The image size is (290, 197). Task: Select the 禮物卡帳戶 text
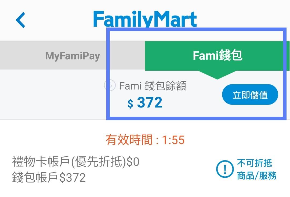pyautogui.click(x=41, y=162)
